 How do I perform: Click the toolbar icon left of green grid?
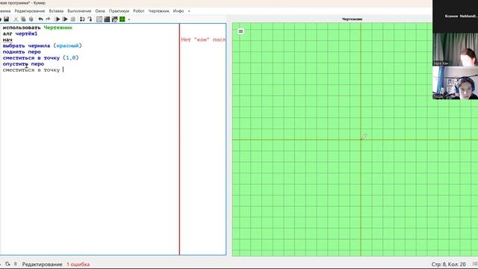point(114,19)
